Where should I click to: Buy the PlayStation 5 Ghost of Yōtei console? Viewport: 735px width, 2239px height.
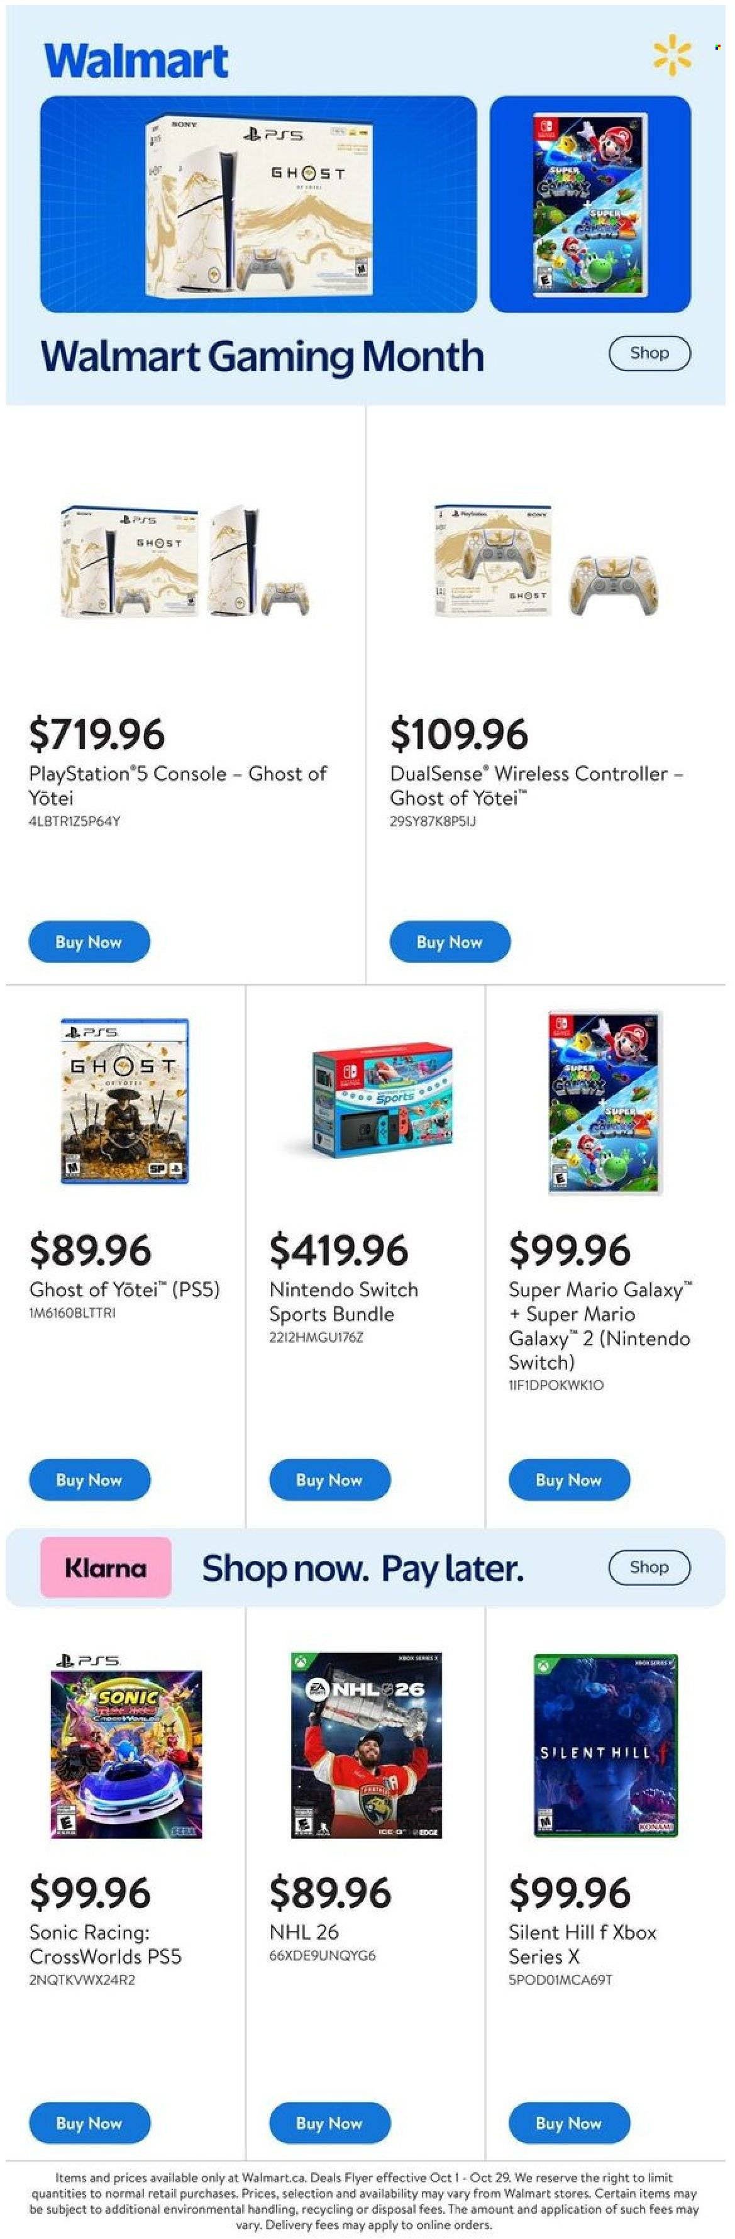(x=89, y=942)
